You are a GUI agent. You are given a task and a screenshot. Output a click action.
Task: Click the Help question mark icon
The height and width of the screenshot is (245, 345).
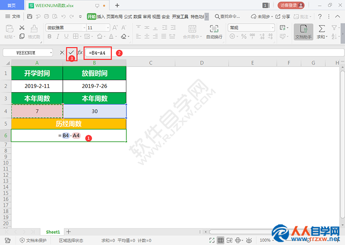point(320,16)
